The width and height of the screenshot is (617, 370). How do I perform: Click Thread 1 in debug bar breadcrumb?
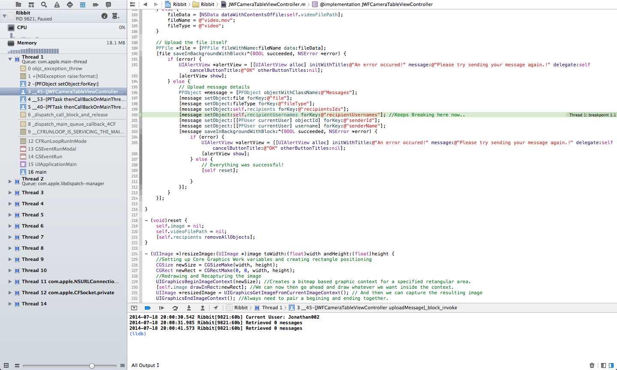[x=272, y=308]
